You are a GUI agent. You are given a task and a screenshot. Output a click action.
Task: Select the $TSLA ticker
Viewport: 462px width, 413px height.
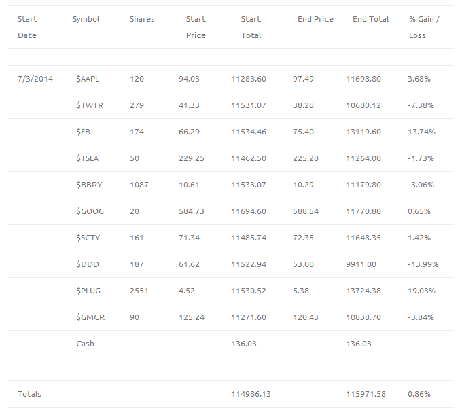[x=87, y=158]
